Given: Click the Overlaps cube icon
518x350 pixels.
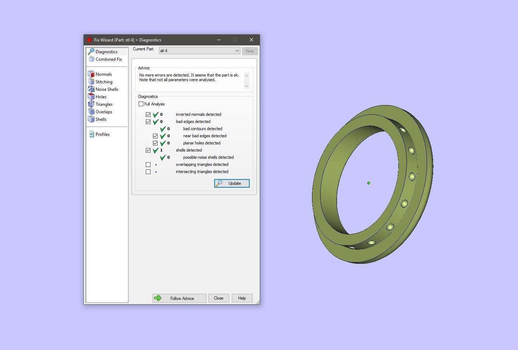Looking at the screenshot, I should 91,112.
